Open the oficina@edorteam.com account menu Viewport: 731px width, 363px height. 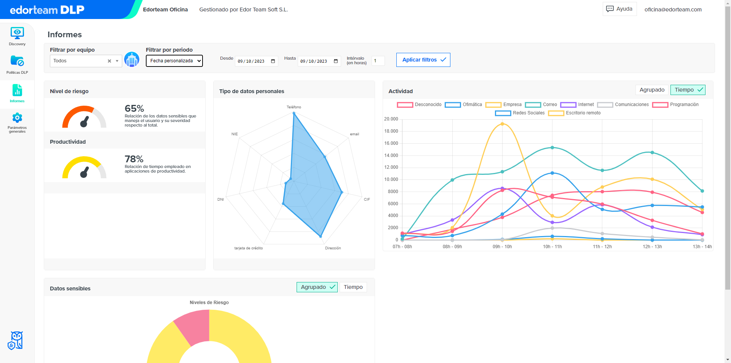(673, 10)
